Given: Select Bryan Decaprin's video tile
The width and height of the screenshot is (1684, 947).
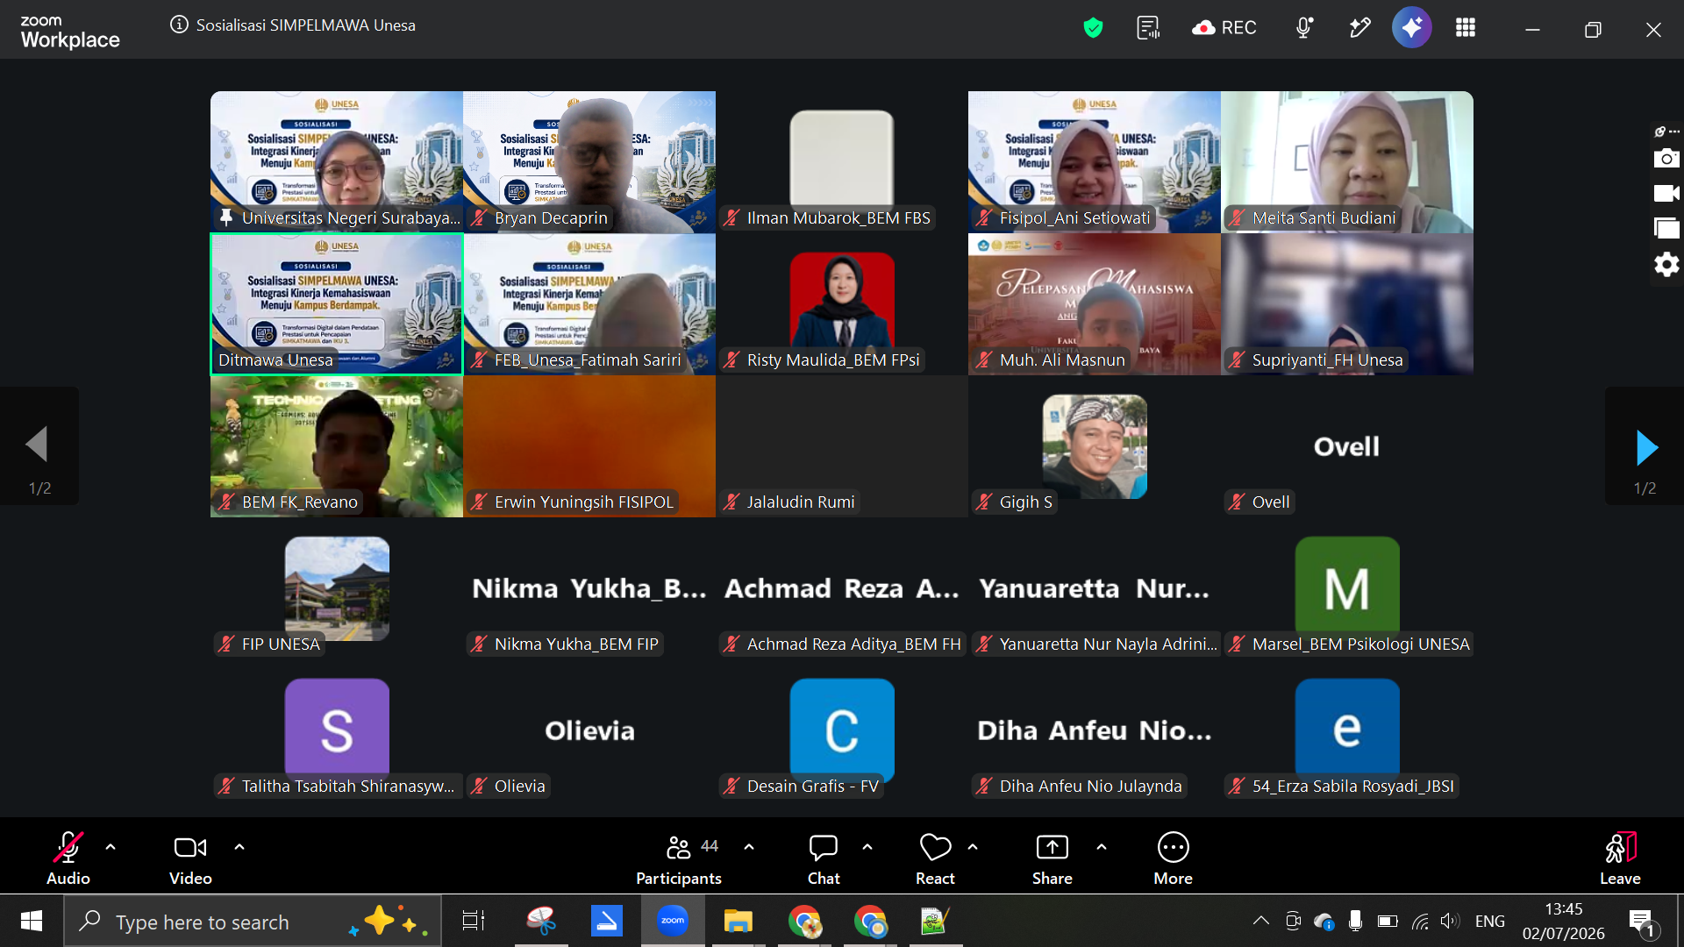Looking at the screenshot, I should tap(589, 162).
